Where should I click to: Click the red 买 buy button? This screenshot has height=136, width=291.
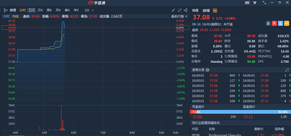[x=274, y=23]
